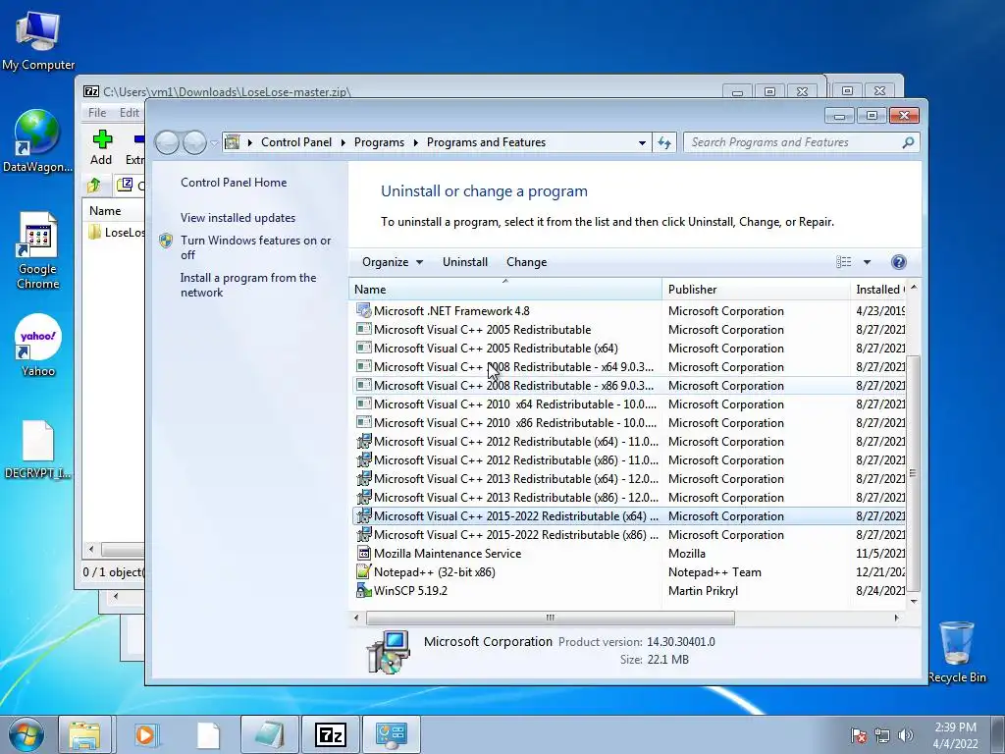
Task: Expand the address bar history dropdown
Action: [x=642, y=142]
